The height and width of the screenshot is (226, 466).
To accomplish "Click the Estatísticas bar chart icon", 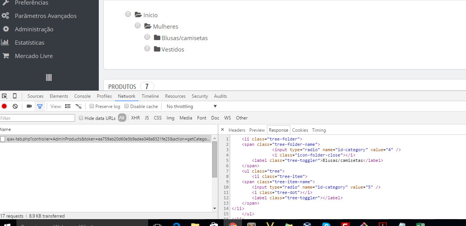I will (5, 42).
